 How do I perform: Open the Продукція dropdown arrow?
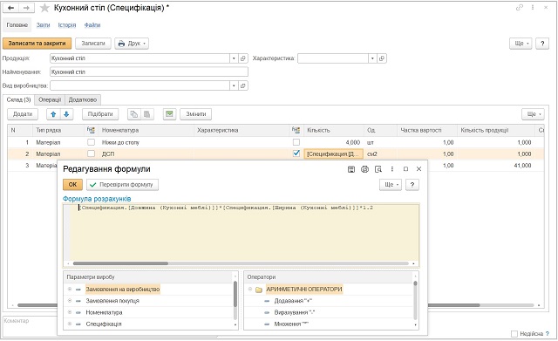[x=234, y=58]
